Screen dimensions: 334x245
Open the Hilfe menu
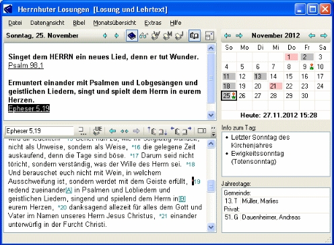(x=176, y=23)
